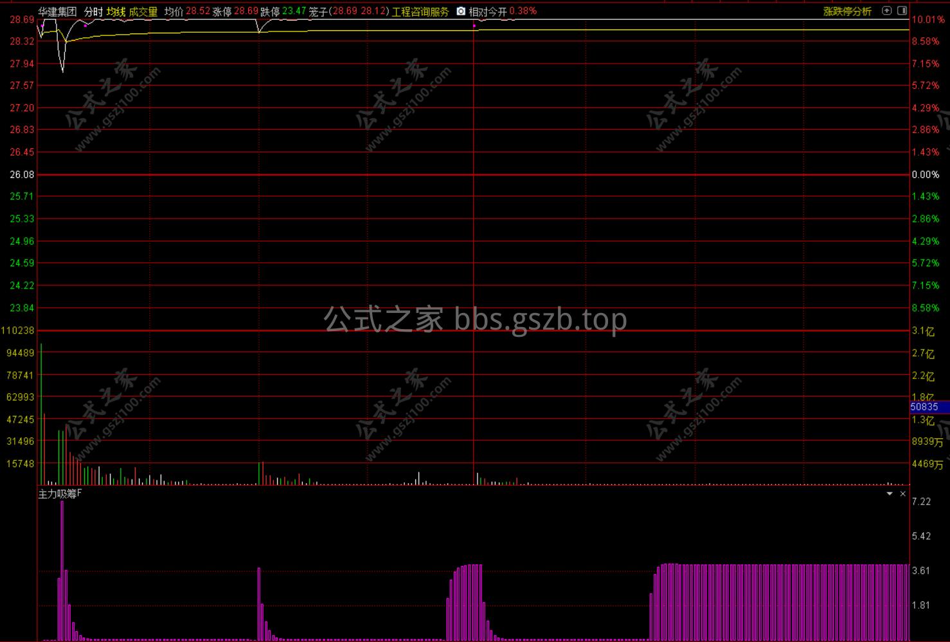
Task: Close the 主力吸筹 indicator panel
Action: pos(902,494)
